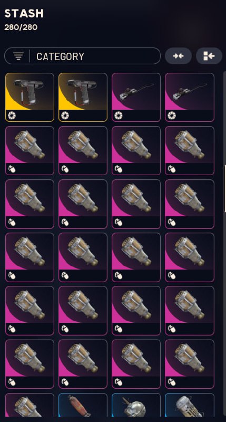Click the move-all-items arrow button
Viewport: 226px width, 422px height.
[x=209, y=56]
